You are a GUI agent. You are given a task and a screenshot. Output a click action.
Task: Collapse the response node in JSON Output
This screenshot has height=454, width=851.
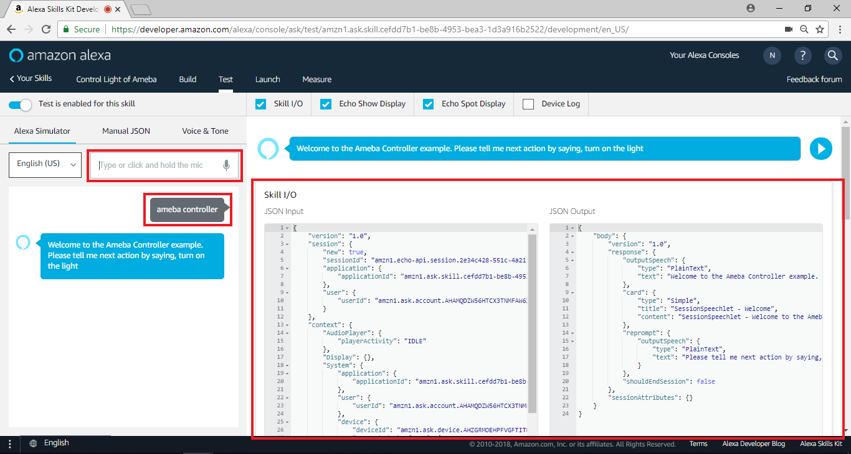coord(572,252)
